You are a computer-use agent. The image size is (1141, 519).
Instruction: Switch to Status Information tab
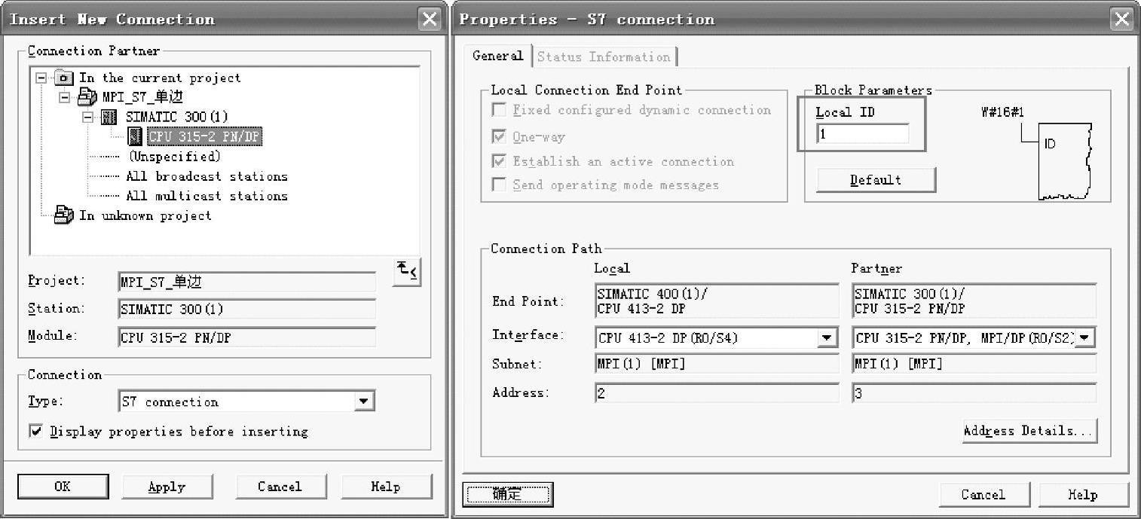pyautogui.click(x=604, y=56)
